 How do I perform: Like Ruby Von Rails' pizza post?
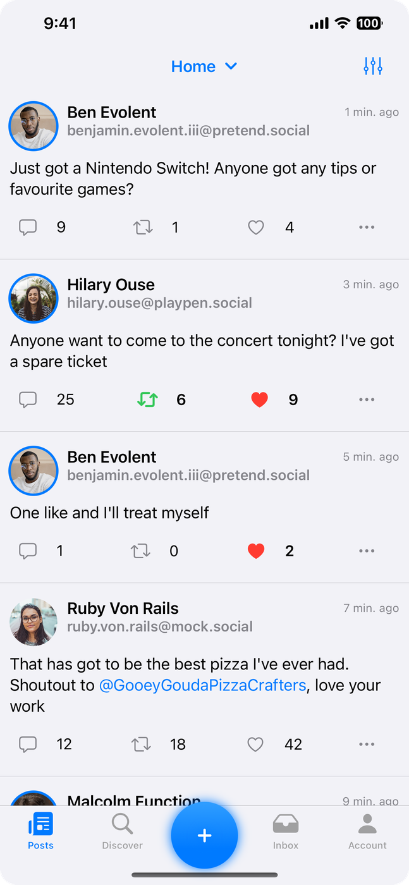(255, 744)
